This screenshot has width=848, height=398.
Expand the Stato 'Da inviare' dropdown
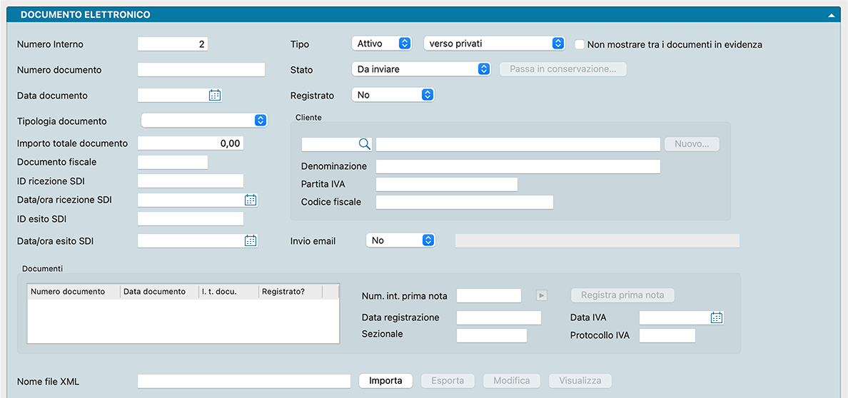pyautogui.click(x=421, y=69)
